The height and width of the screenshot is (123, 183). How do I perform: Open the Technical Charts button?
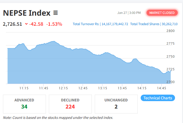(x=158, y=98)
